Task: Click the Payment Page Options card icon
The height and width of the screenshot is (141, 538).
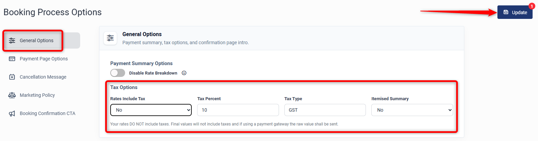Action: tap(12, 59)
